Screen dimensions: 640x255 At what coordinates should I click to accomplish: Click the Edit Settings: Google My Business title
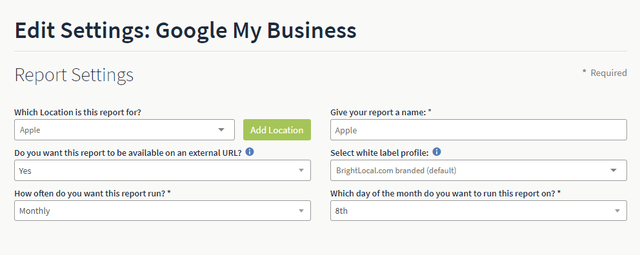[186, 30]
